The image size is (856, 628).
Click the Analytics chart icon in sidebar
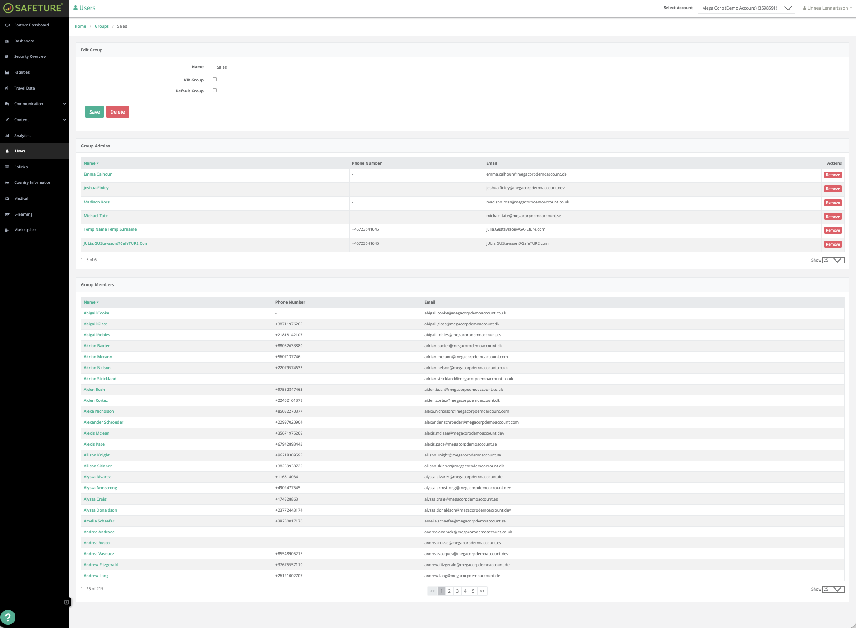(x=7, y=136)
